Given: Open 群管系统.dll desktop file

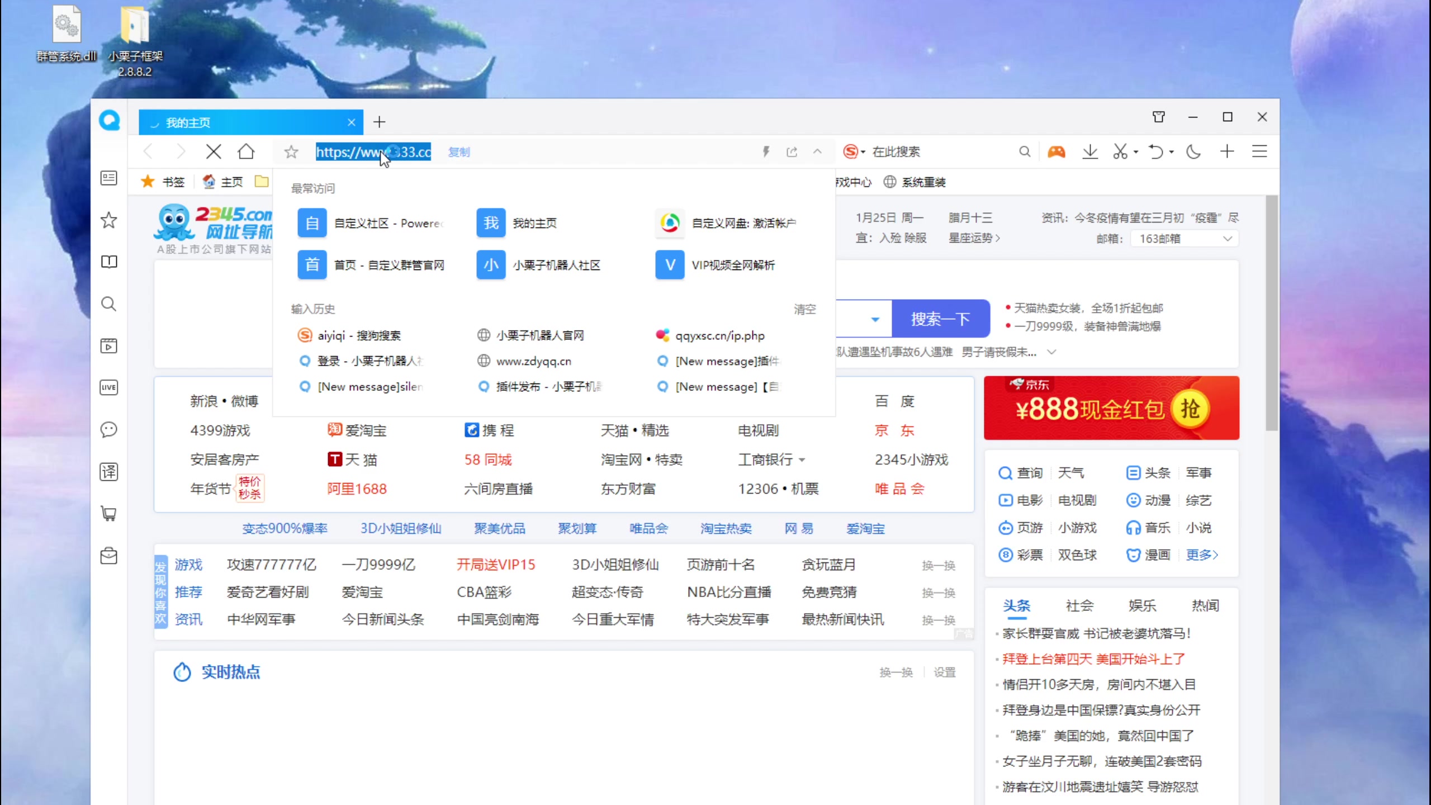Looking at the screenshot, I should (x=67, y=34).
